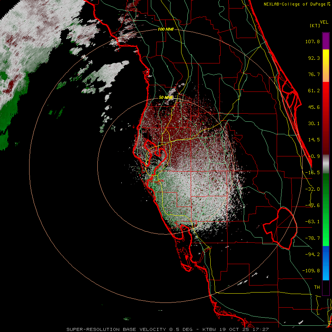This screenshot has height=332, width=332.
Task: Click the [KT] units label
Action: 315,25
